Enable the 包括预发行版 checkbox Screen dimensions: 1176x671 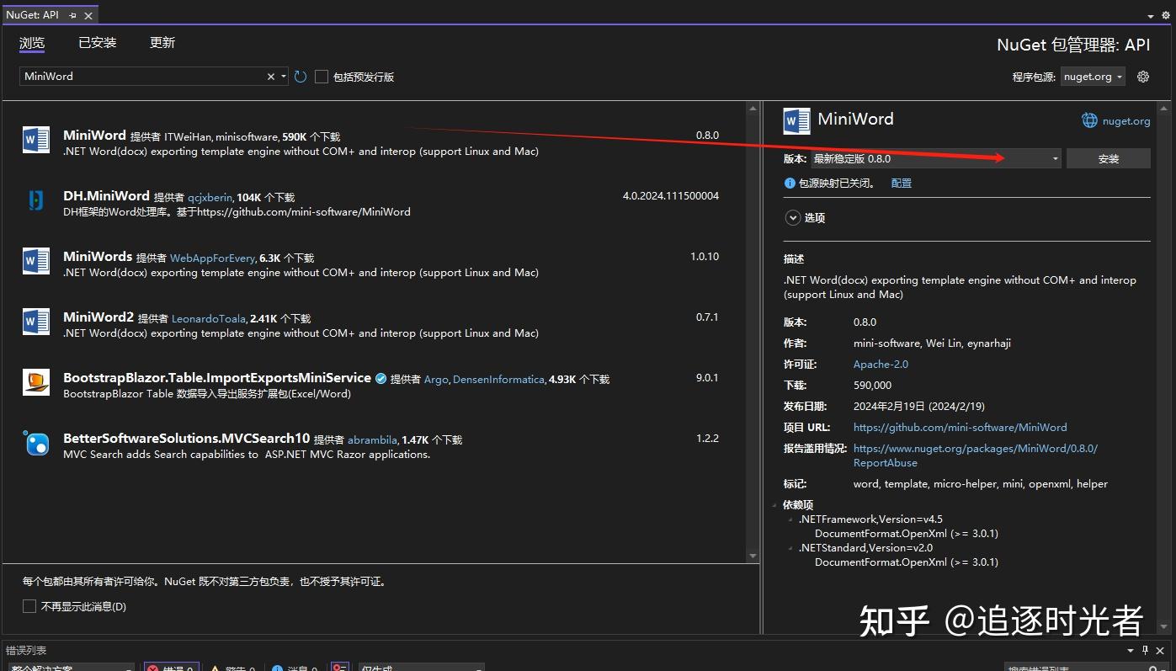coord(321,77)
